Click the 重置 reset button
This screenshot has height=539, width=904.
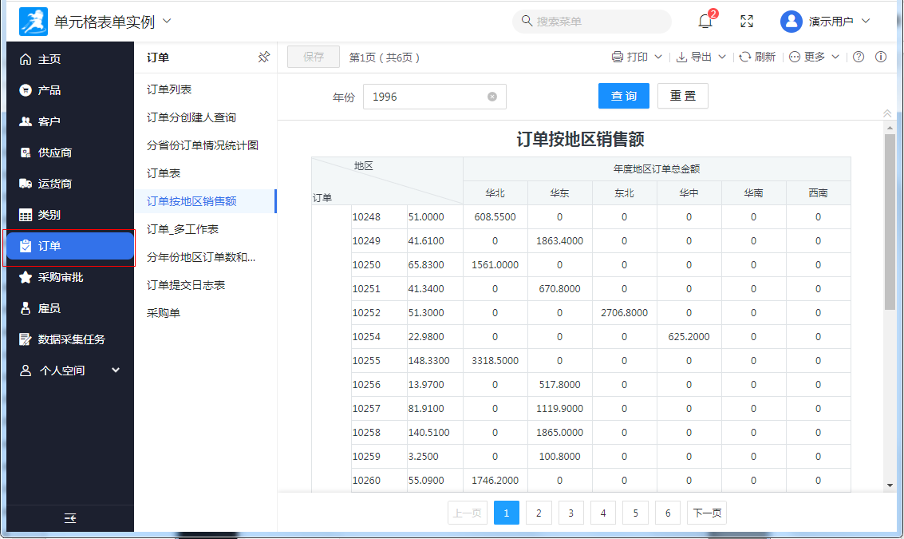[x=682, y=97]
